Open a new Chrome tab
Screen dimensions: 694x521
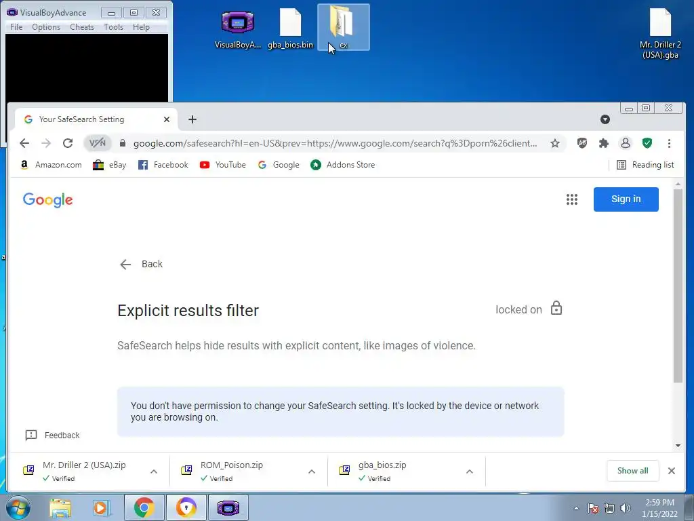point(192,119)
